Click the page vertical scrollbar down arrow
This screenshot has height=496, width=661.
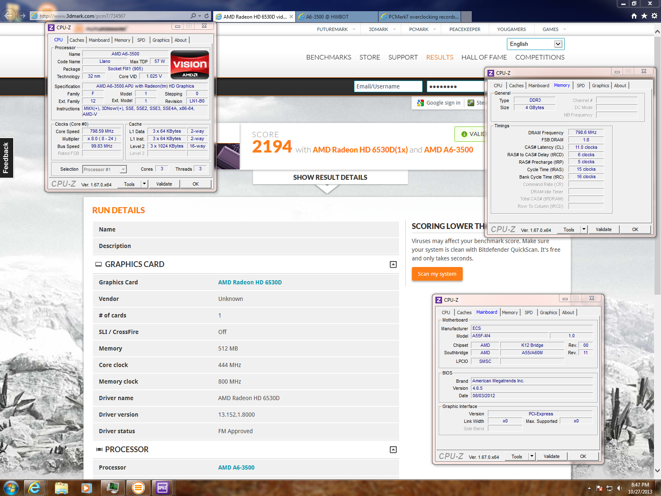[x=657, y=470]
